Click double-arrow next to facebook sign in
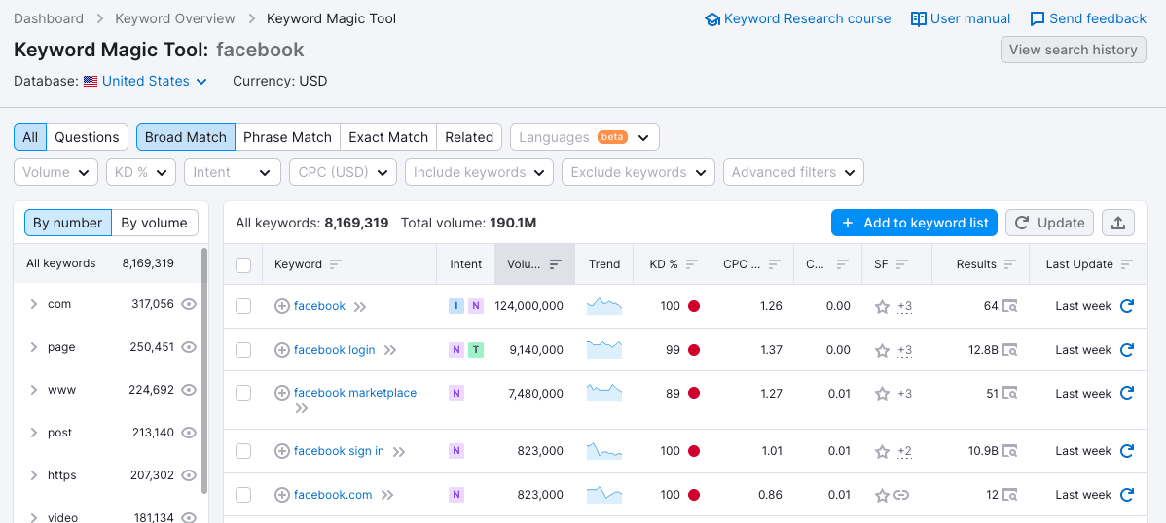Viewport: 1166px width, 523px height. click(399, 452)
